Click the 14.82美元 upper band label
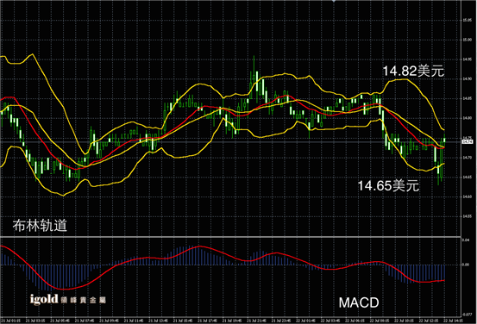The height and width of the screenshot is (324, 477). click(413, 72)
